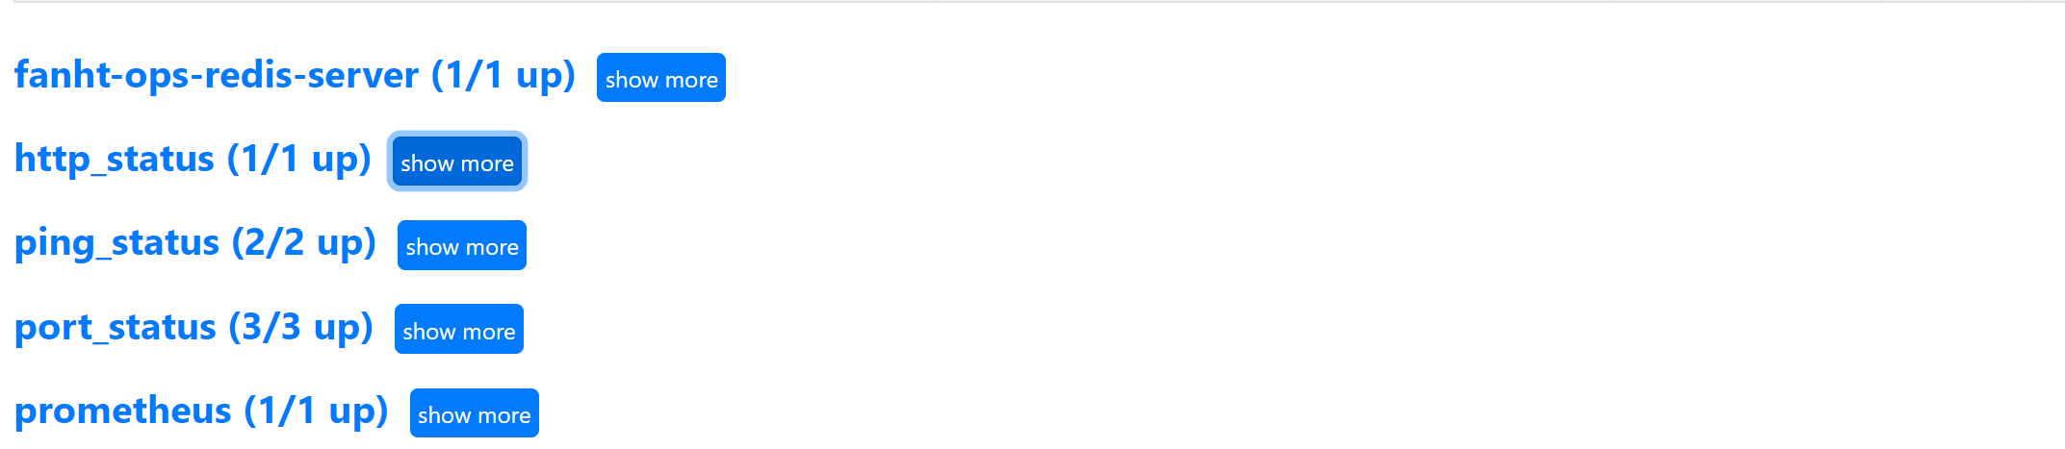
Task: Click the fanht-ops-redis-server job title
Action: pyautogui.click(x=295, y=75)
